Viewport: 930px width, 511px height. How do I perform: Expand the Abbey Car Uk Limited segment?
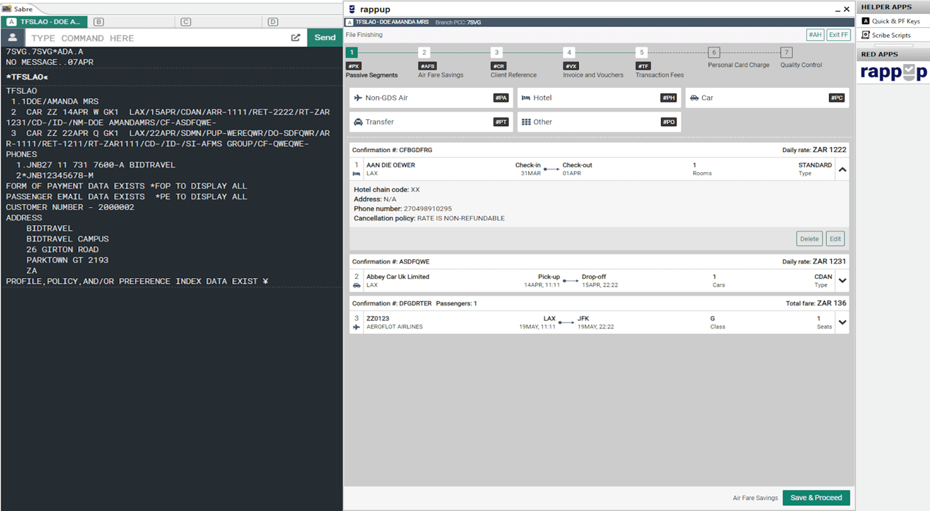pos(842,281)
